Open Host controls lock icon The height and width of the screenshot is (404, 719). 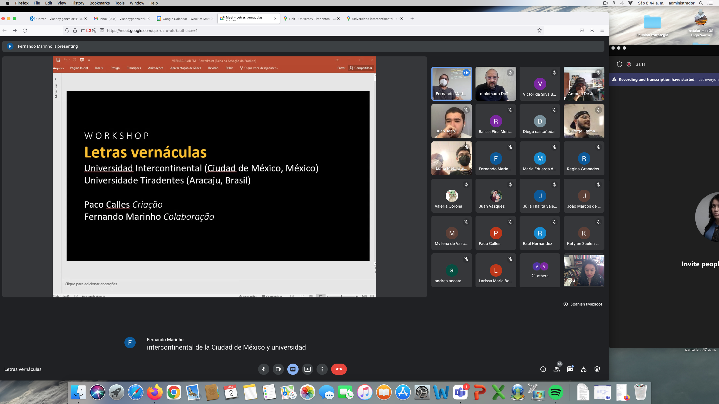pos(597,369)
